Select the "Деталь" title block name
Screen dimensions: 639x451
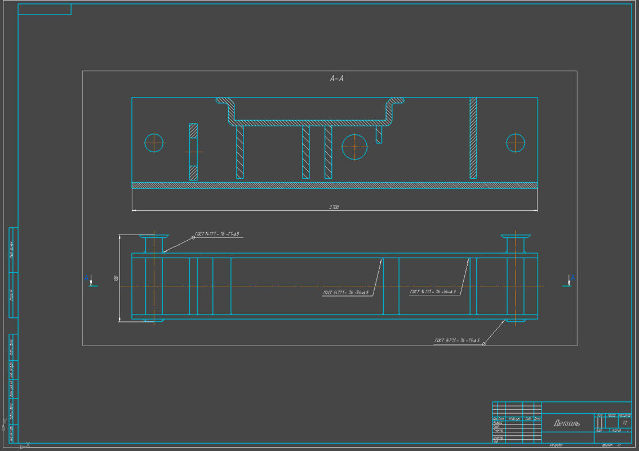566,423
